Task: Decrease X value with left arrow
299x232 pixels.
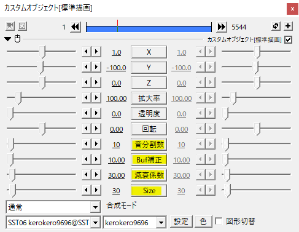Action: [87, 52]
